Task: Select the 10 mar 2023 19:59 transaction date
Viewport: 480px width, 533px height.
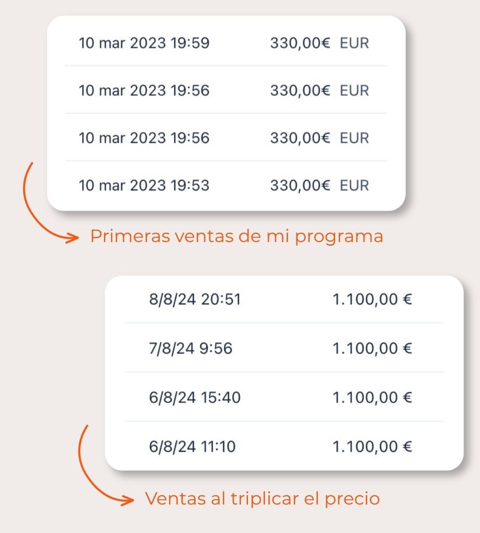Action: [144, 43]
